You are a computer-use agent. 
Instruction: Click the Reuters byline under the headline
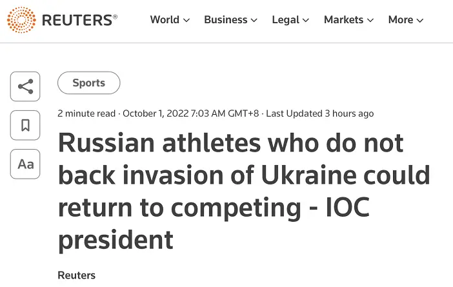pyautogui.click(x=76, y=275)
